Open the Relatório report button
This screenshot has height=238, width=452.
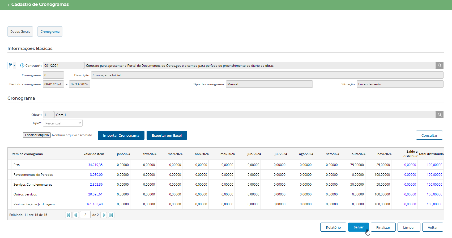(x=333, y=227)
